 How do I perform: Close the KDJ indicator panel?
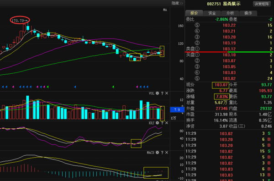point(167,123)
